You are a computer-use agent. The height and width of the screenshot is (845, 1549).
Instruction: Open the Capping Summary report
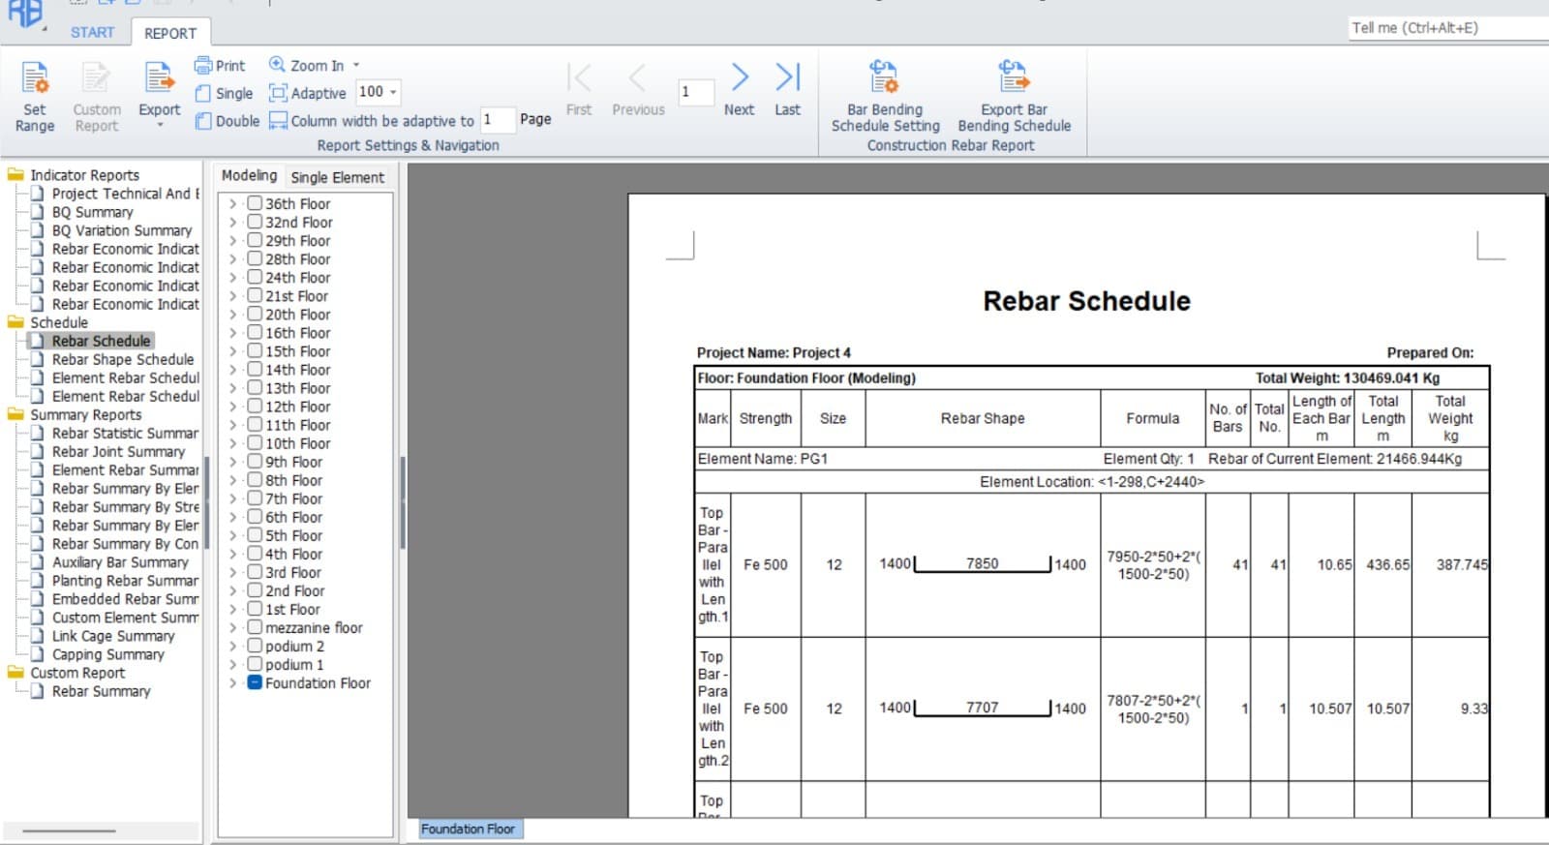pyautogui.click(x=107, y=654)
